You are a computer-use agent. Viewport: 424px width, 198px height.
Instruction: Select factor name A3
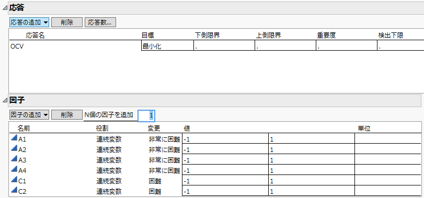[x=22, y=160]
